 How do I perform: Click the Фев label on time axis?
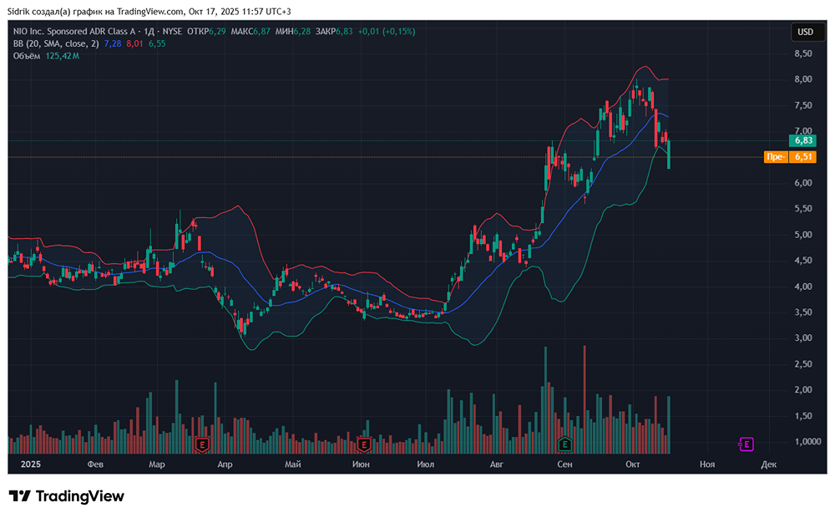point(95,465)
